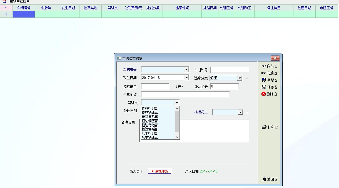Select 传祺销售部 from the list

tap(150, 112)
